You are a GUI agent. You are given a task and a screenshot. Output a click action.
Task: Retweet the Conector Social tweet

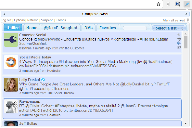[179, 43]
